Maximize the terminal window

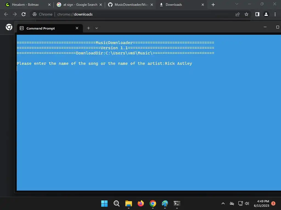278,27
